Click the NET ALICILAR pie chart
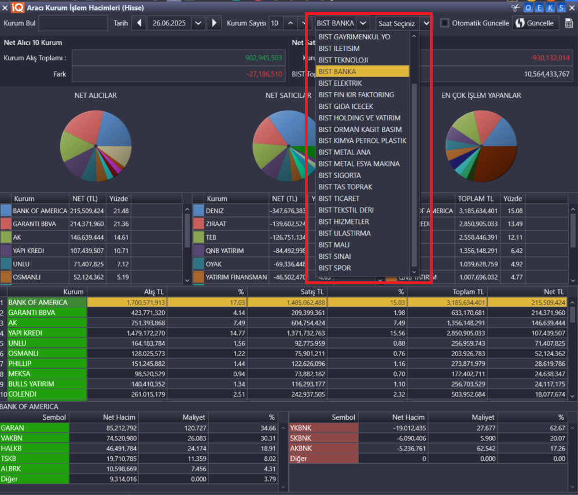Image resolution: width=578 pixels, height=495 pixels. (x=96, y=146)
